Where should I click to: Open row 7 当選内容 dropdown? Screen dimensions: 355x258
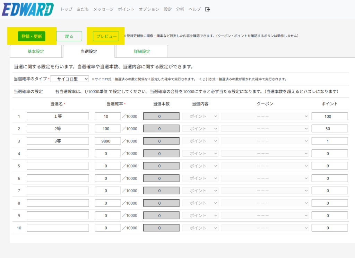click(200, 191)
